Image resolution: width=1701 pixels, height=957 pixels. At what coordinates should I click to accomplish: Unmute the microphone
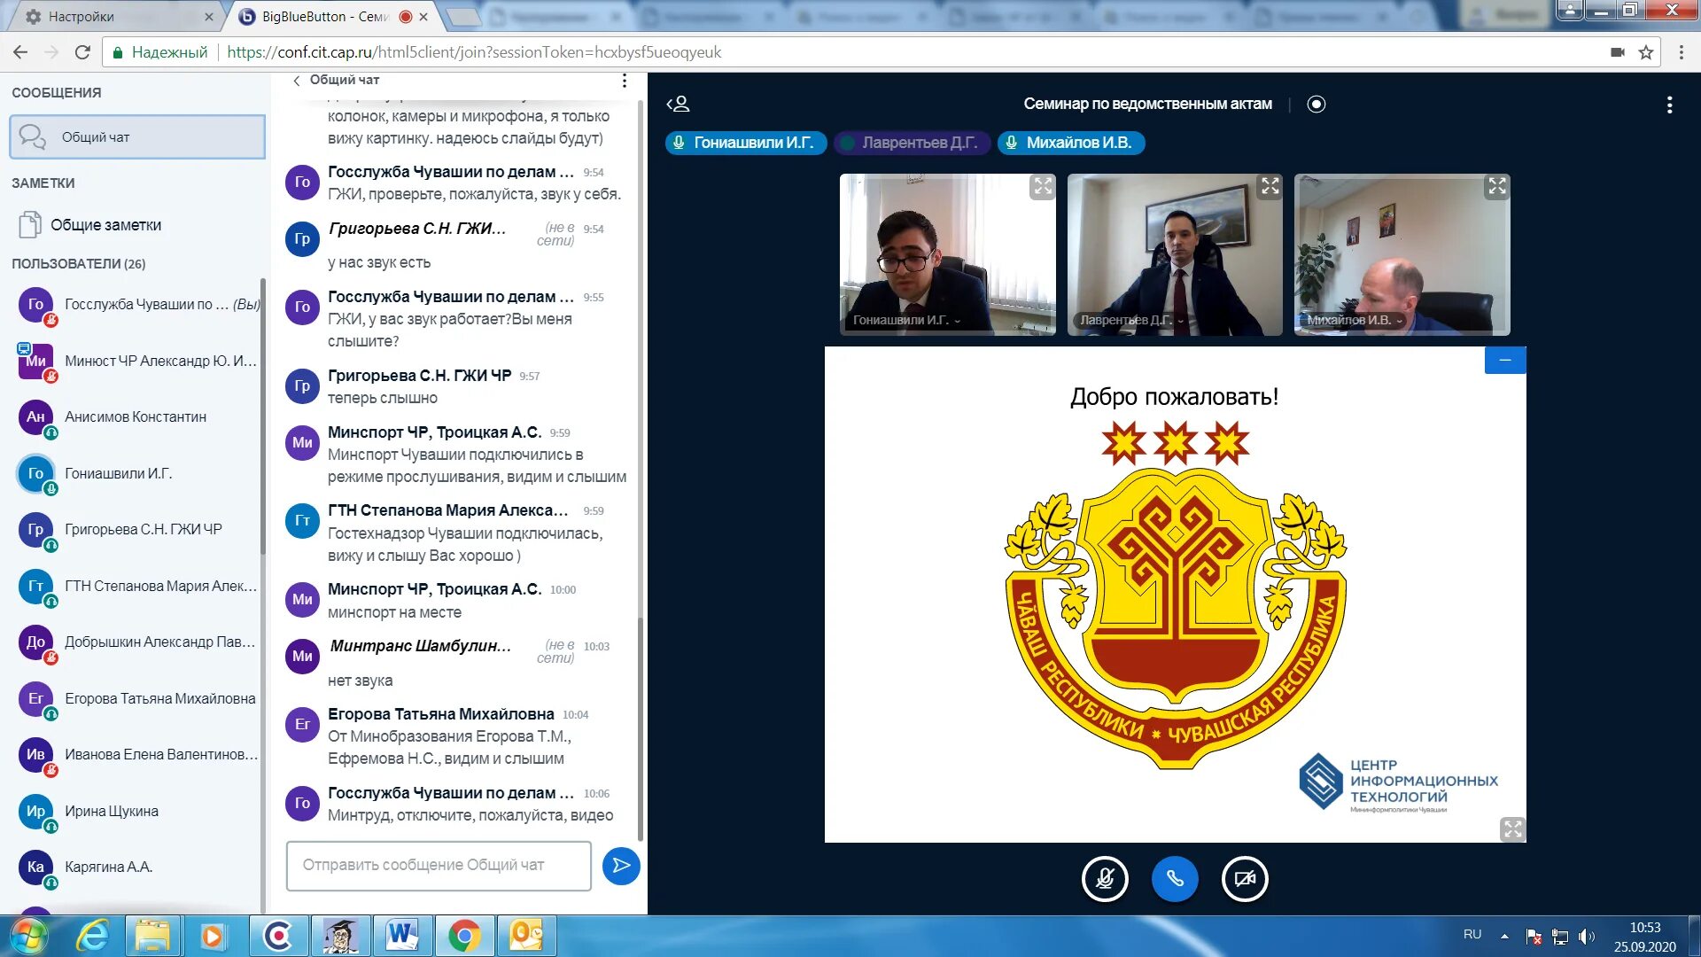click(1105, 879)
